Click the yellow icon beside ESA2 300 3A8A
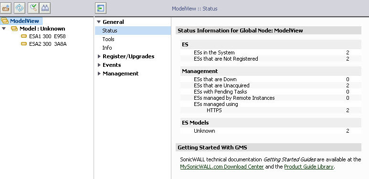This screenshot has height=179, width=369. [24, 44]
